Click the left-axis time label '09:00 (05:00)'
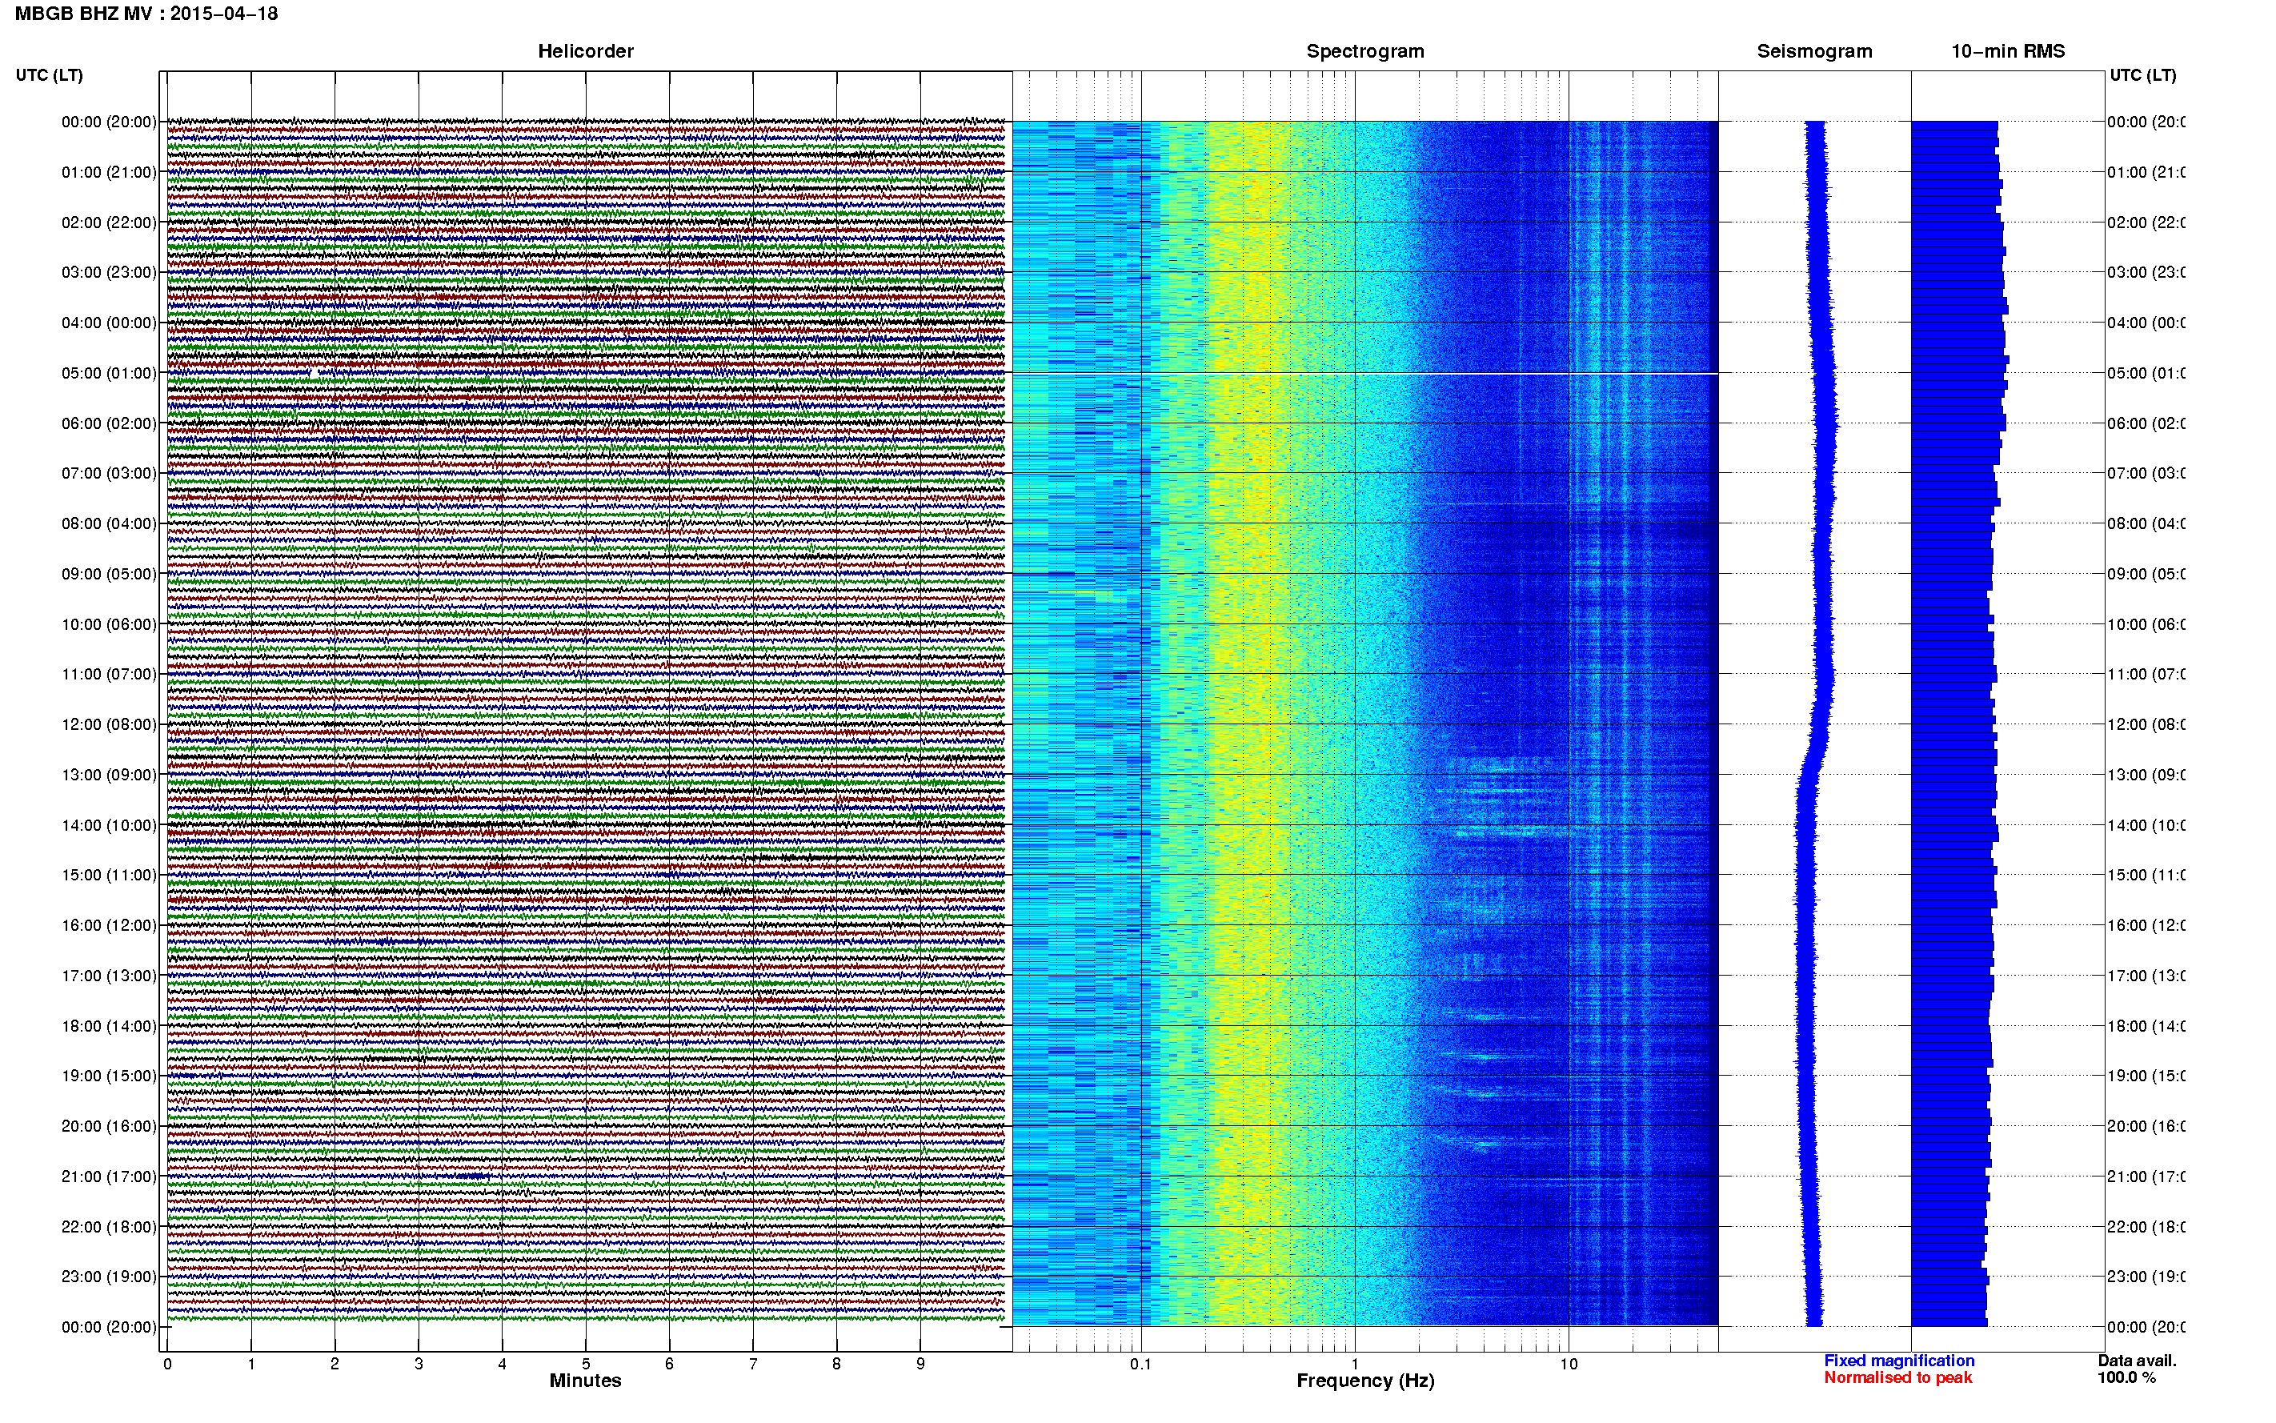The width and height of the screenshot is (2276, 1423). [x=109, y=574]
